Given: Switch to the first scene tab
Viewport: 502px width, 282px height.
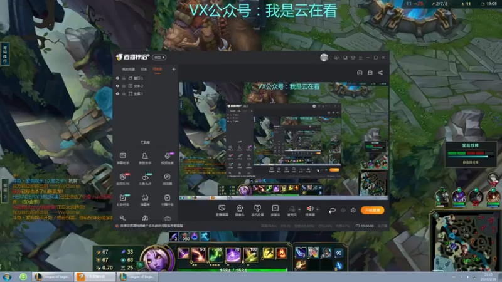Looking at the screenshot, I should 129,69.
